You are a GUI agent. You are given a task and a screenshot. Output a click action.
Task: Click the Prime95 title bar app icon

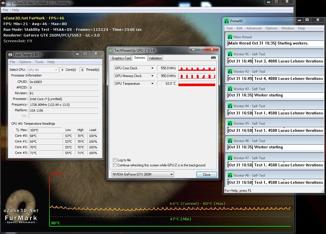226,21
